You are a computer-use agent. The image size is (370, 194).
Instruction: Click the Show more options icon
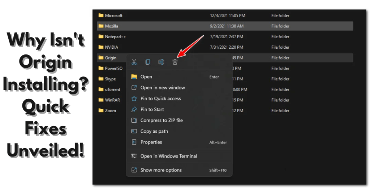pyautogui.click(x=134, y=170)
